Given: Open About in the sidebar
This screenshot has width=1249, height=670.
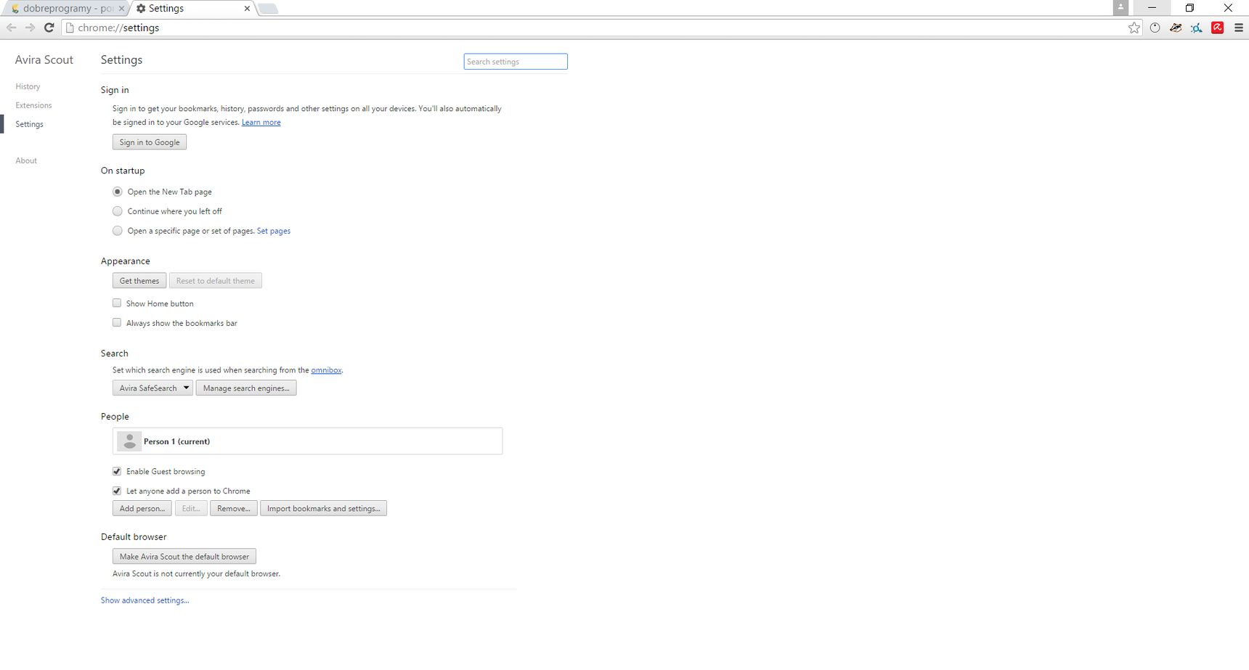Looking at the screenshot, I should point(26,160).
